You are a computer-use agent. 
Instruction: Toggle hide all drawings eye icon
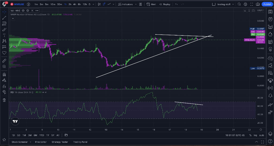(x=4, y=92)
